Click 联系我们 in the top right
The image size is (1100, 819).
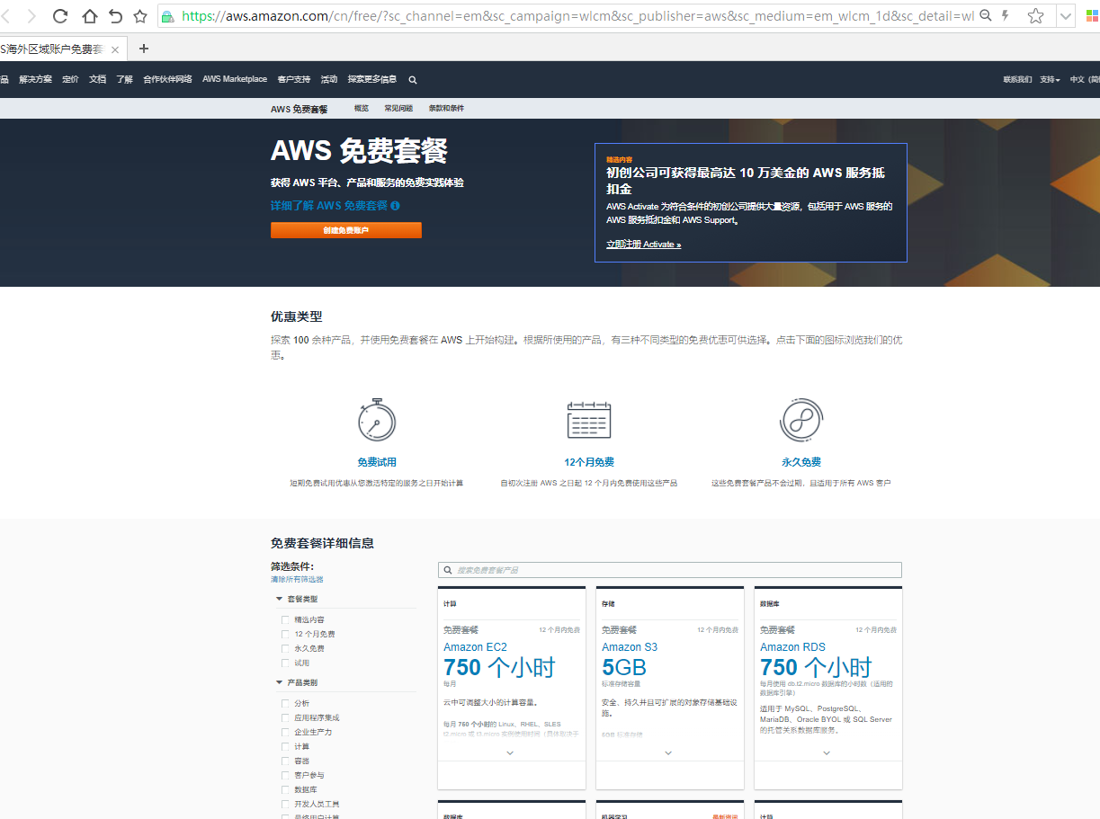coord(1017,80)
